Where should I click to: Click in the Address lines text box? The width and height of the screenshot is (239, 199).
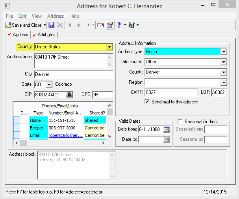pyautogui.click(x=71, y=61)
